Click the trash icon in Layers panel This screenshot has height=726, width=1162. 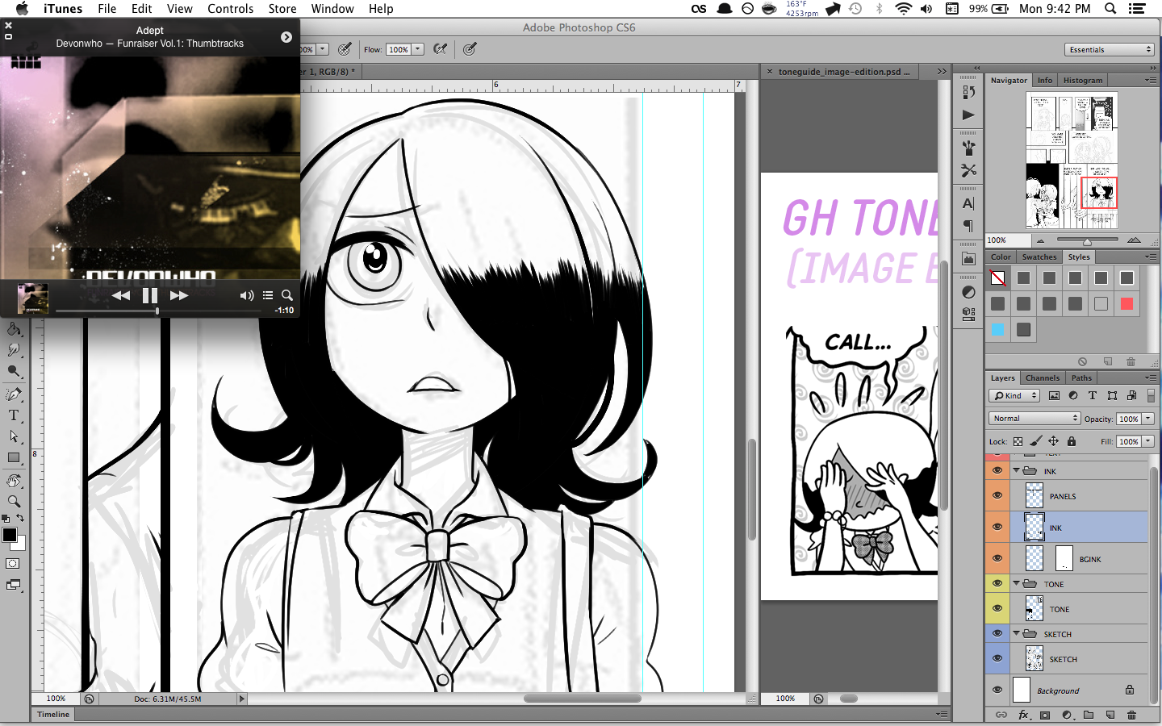point(1131,715)
